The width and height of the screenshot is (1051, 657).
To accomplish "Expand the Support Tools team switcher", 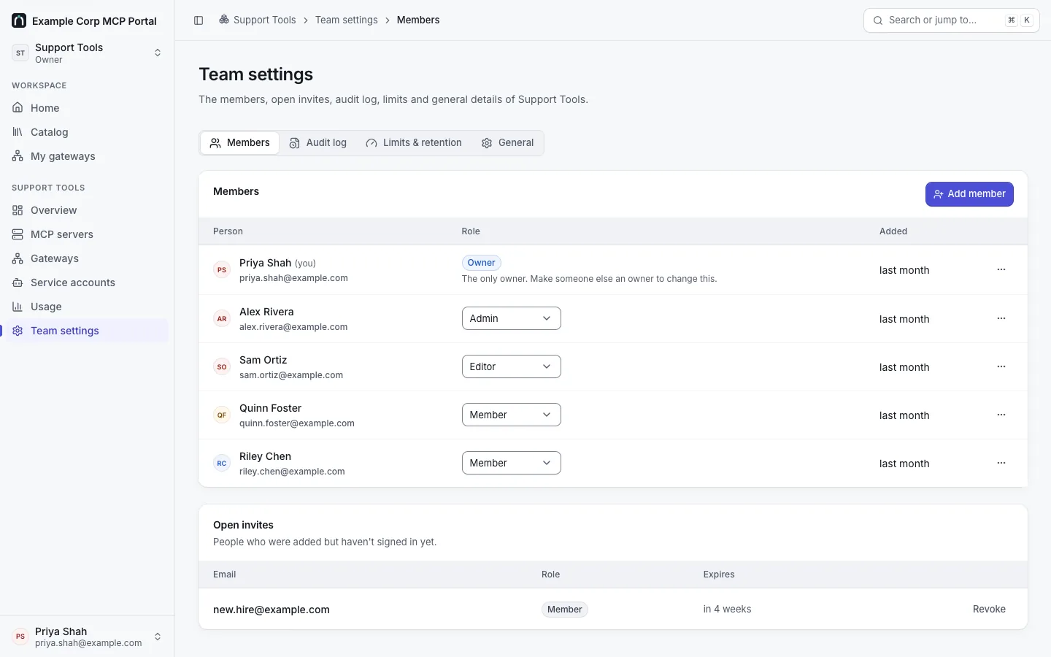I will 88,53.
